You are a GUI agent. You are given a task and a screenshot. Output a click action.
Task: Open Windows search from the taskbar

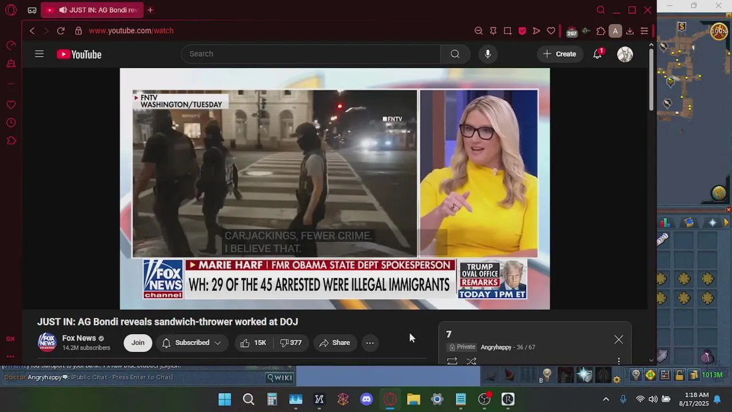248,399
